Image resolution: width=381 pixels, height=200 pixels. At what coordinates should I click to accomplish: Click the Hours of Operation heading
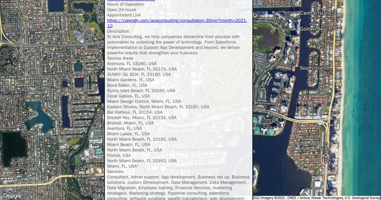tap(125, 4)
